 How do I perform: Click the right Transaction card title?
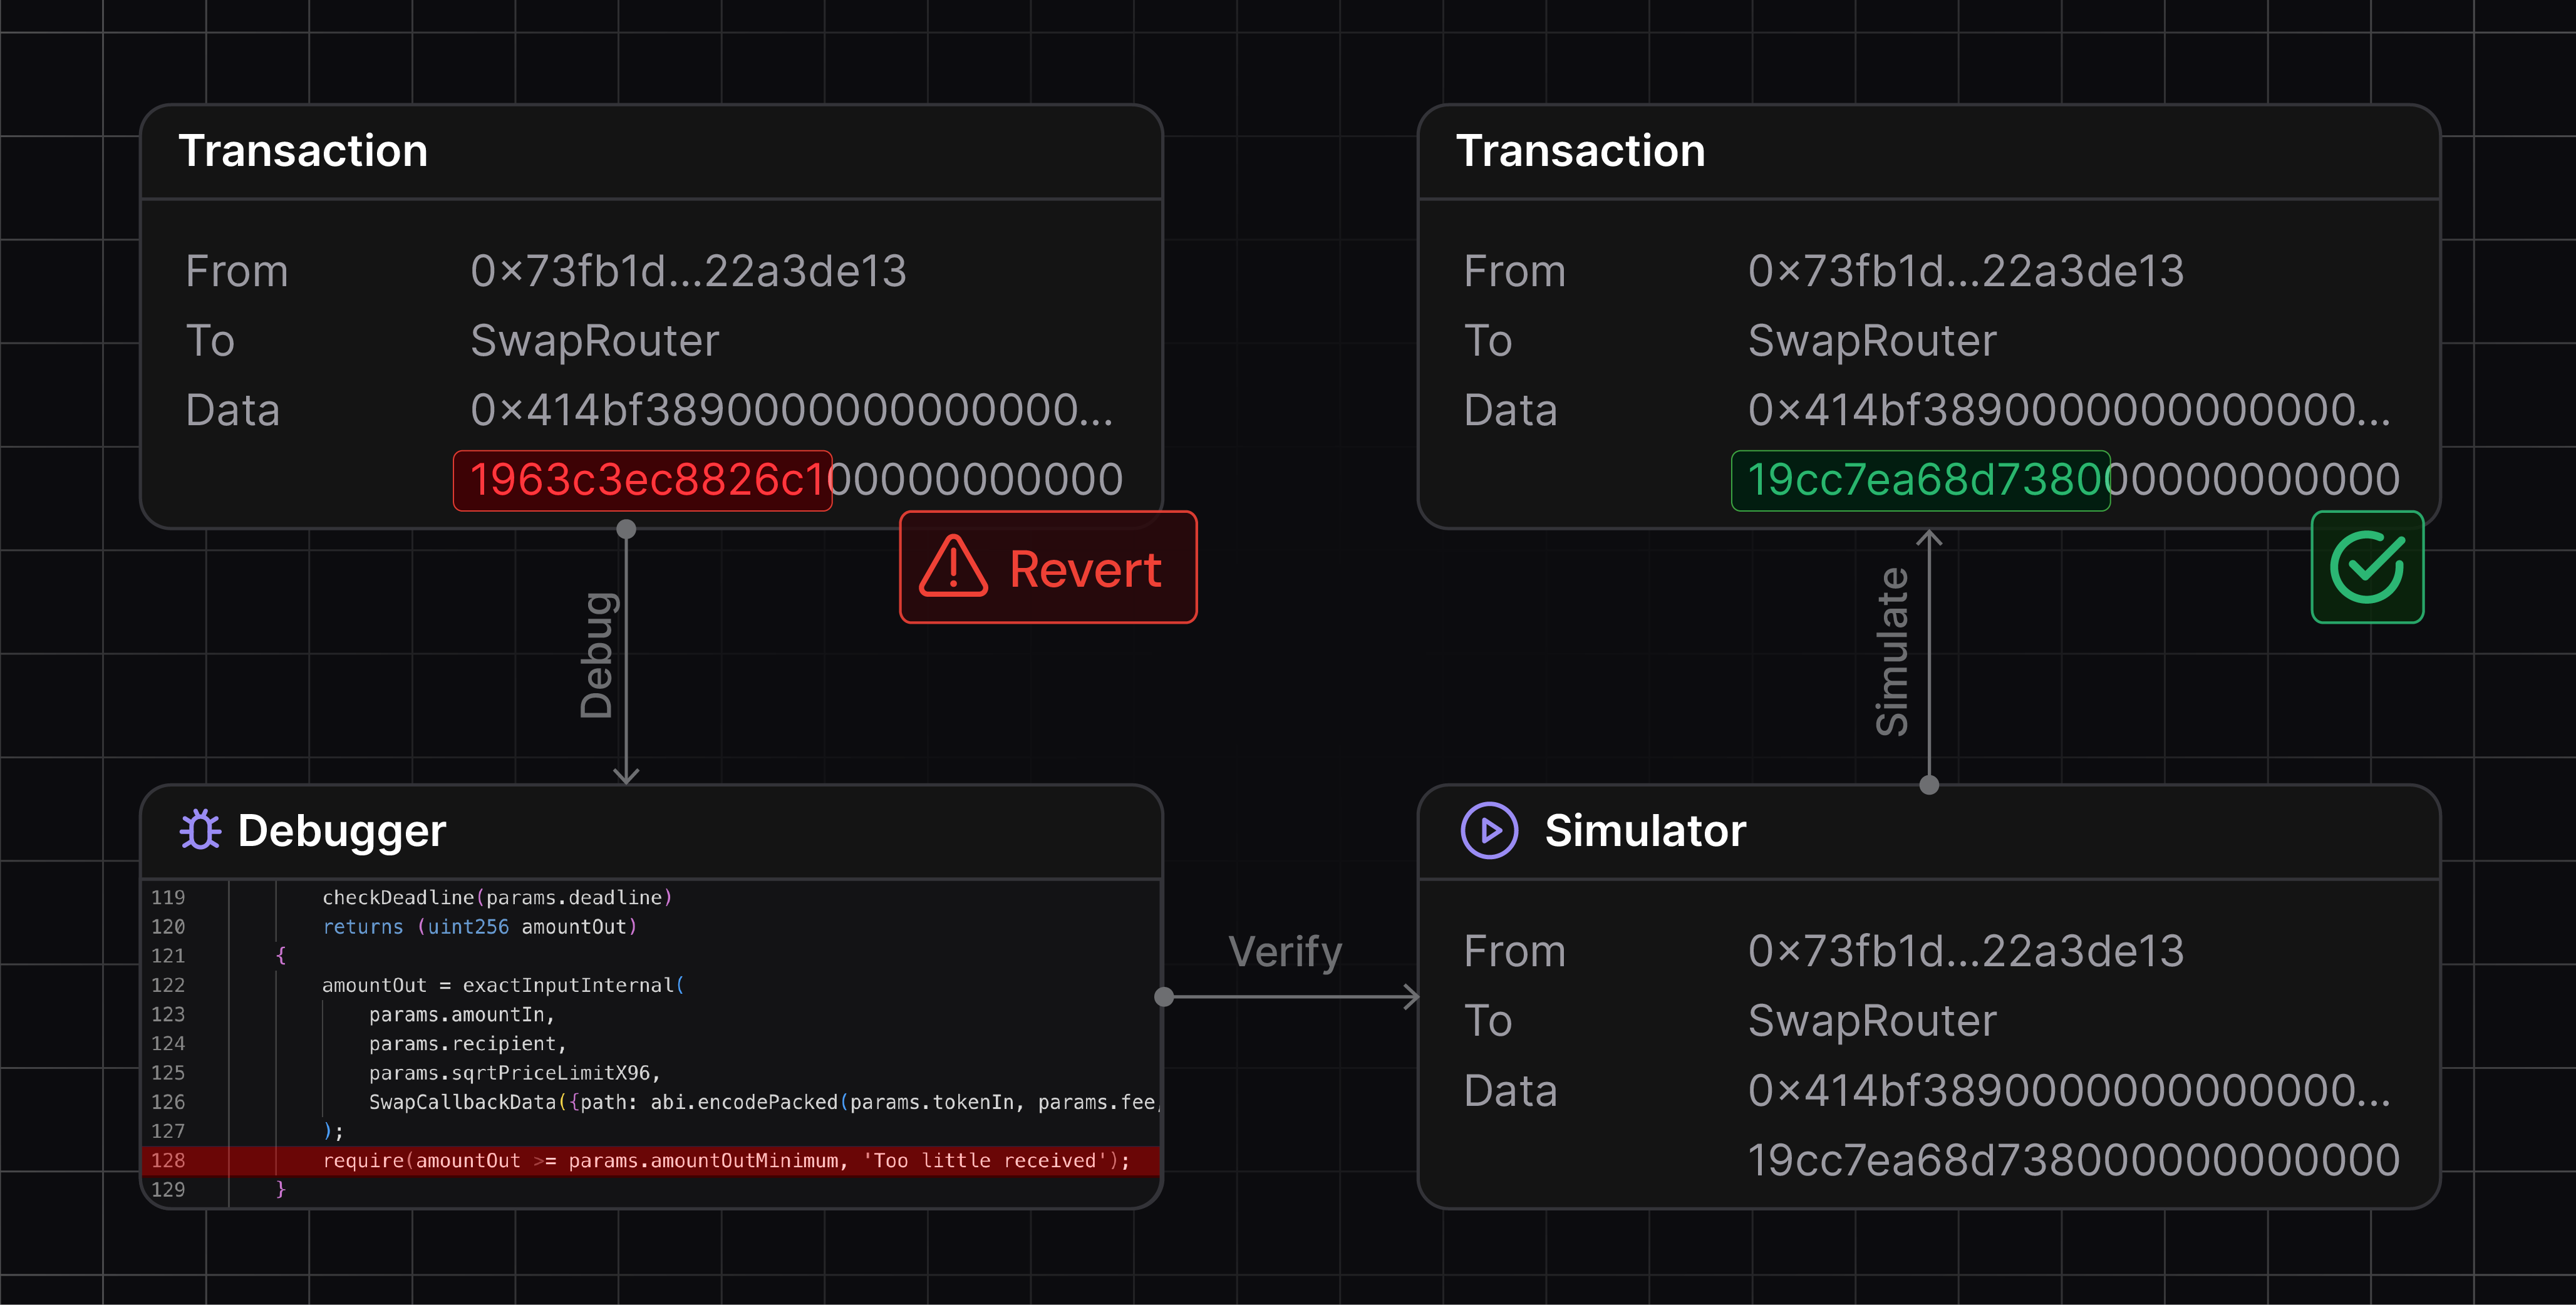(x=1581, y=151)
